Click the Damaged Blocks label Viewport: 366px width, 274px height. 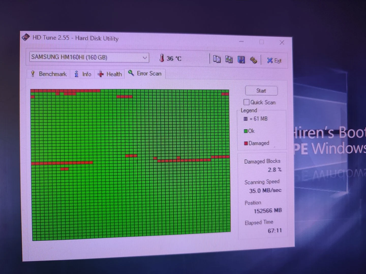pyautogui.click(x=262, y=161)
